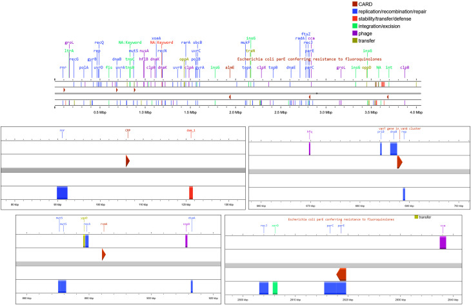The height and width of the screenshot is (305, 471).
Task: Select the traN label in the overview map
Action: pyautogui.click(x=250, y=51)
